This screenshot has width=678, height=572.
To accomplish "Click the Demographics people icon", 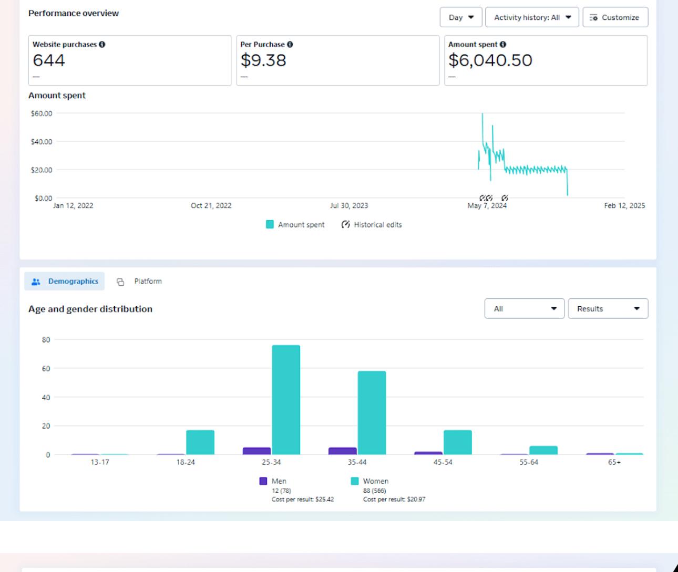I will pos(36,282).
